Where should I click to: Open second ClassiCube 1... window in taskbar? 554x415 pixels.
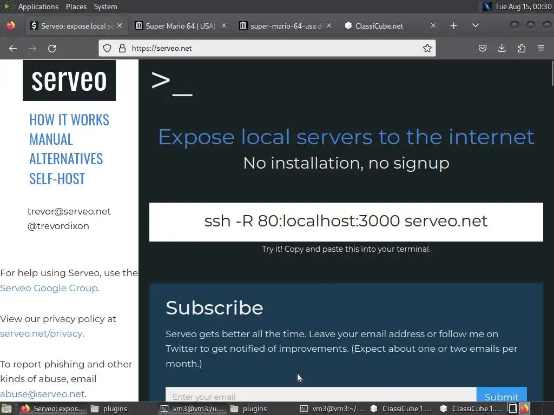tap(471, 409)
